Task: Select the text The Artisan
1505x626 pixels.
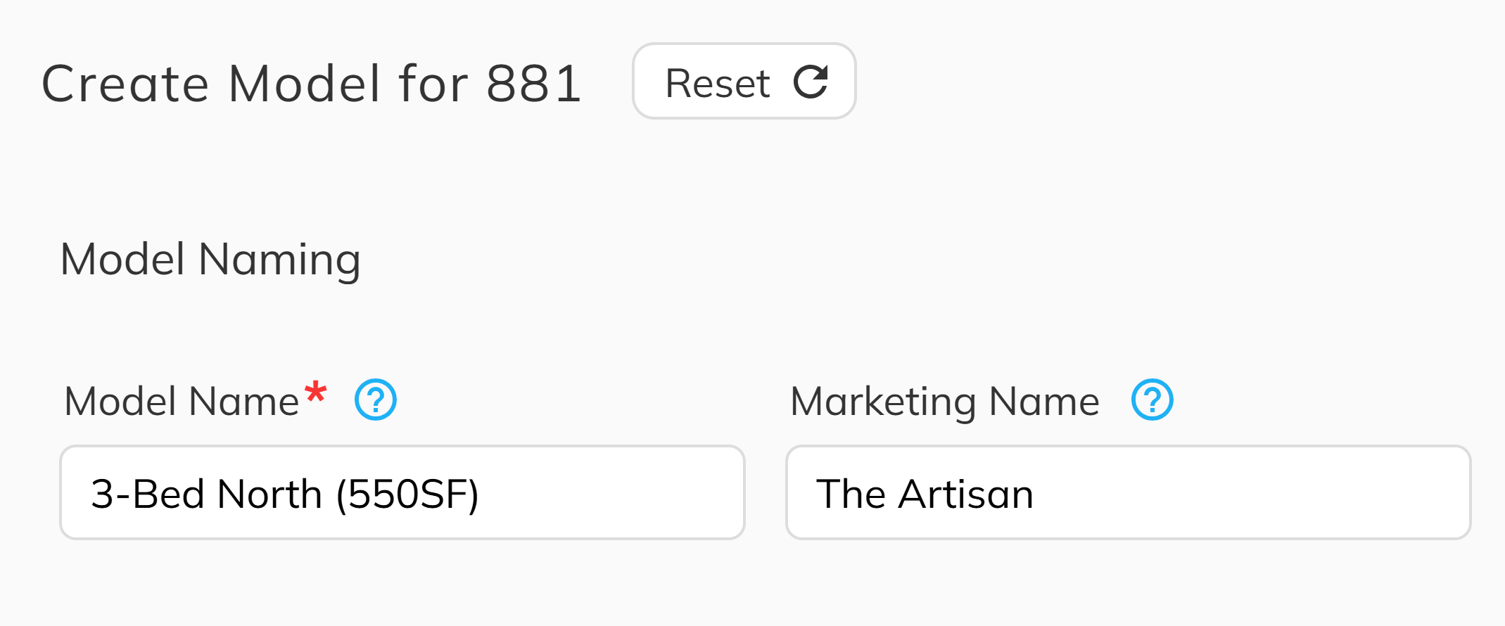Action: point(926,493)
